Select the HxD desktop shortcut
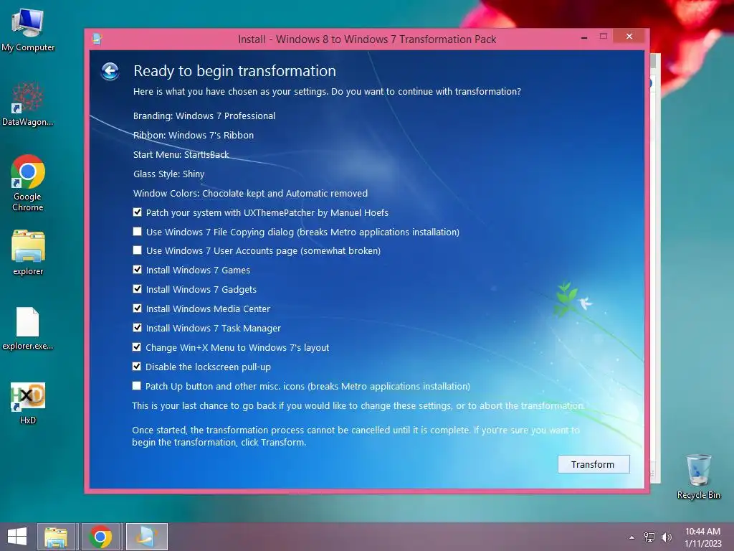 (x=28, y=403)
